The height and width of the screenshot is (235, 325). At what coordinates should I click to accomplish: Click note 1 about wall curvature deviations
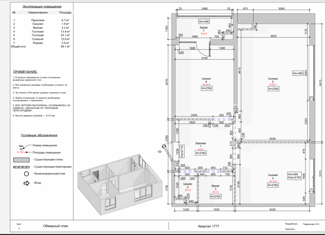click(x=37, y=79)
